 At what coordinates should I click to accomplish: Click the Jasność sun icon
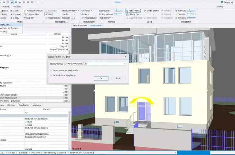coord(176,14)
